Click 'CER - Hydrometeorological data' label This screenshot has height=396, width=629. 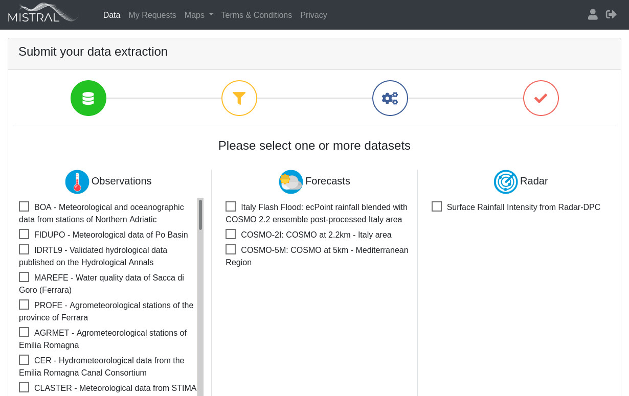tap(102, 366)
